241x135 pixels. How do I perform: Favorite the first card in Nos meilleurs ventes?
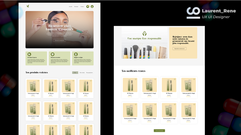point(136,79)
